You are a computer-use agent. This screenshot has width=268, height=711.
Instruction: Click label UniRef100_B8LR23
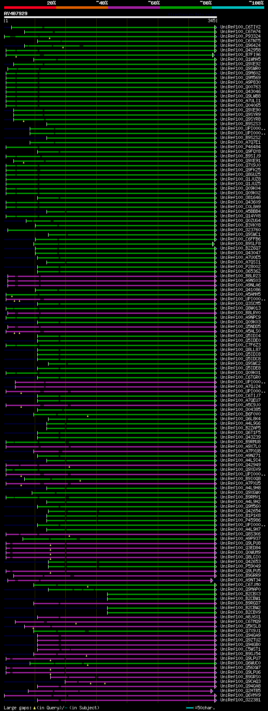240,276
